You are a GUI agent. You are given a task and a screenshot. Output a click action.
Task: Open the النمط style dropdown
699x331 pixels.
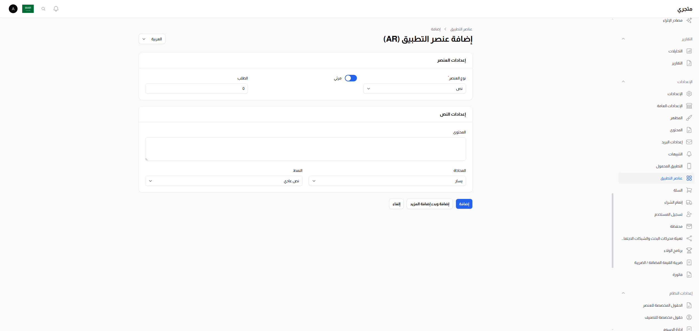[224, 181]
